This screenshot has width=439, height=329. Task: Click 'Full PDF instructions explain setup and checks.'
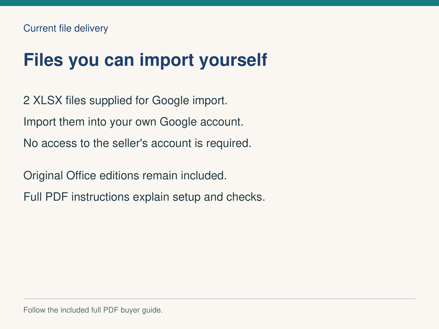(144, 197)
